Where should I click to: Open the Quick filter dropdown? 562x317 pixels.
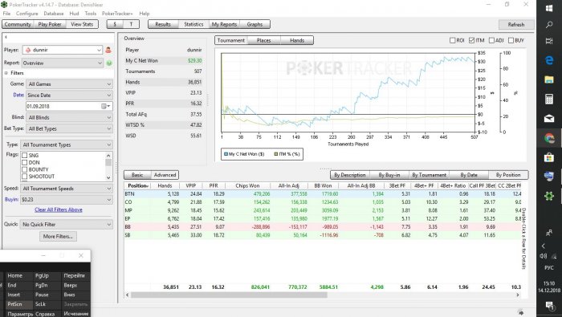point(67,225)
